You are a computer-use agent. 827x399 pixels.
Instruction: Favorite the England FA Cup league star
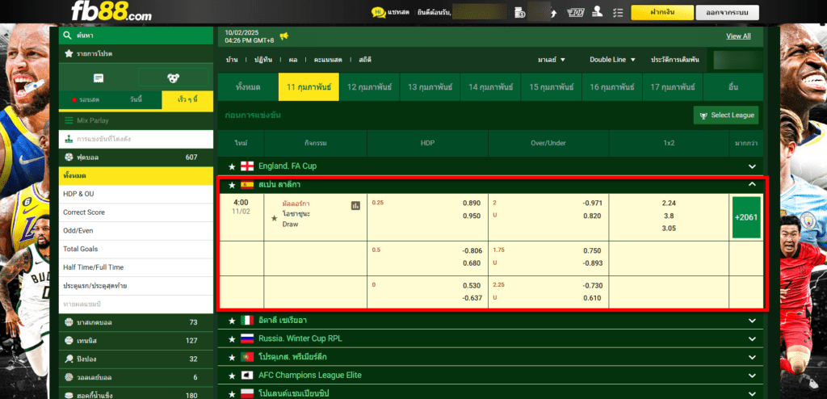[232, 166]
